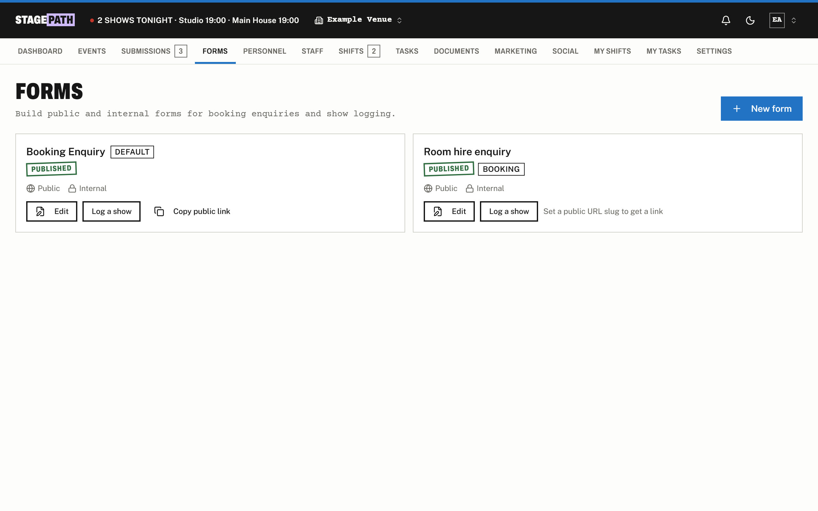Go to the Marketing tab
818x511 pixels.
[515, 51]
